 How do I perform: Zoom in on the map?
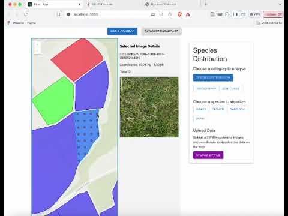(37, 45)
